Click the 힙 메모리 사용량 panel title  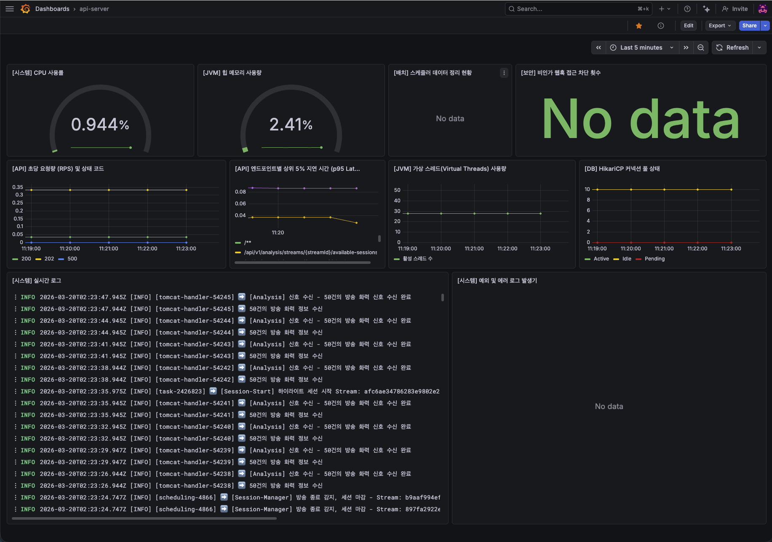click(232, 73)
